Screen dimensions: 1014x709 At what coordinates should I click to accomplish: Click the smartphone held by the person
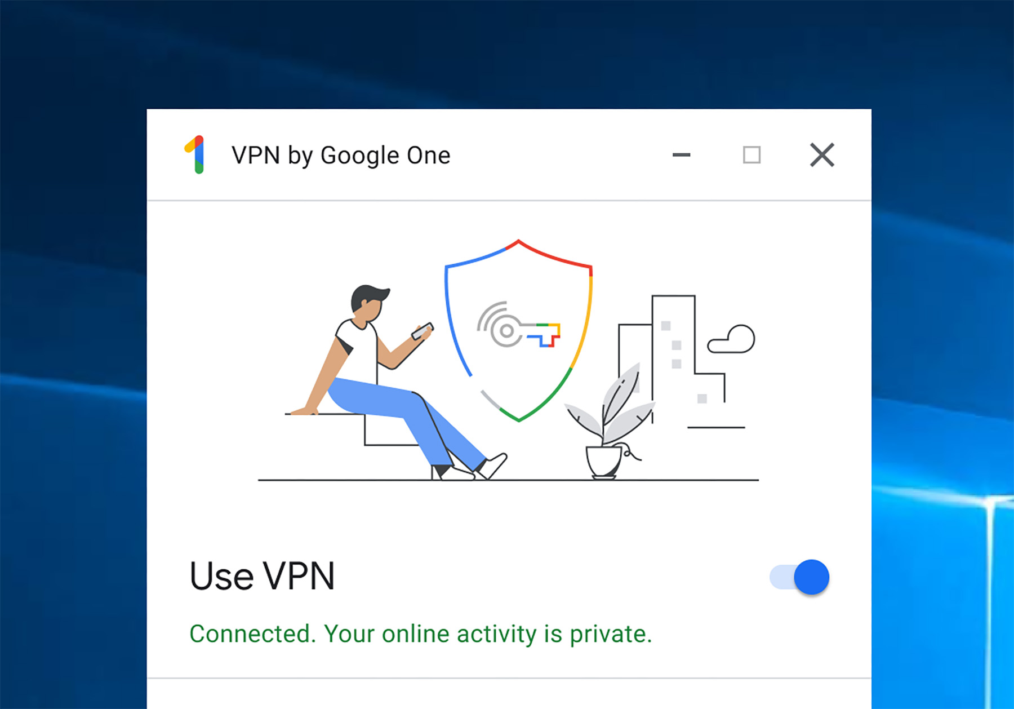click(422, 331)
